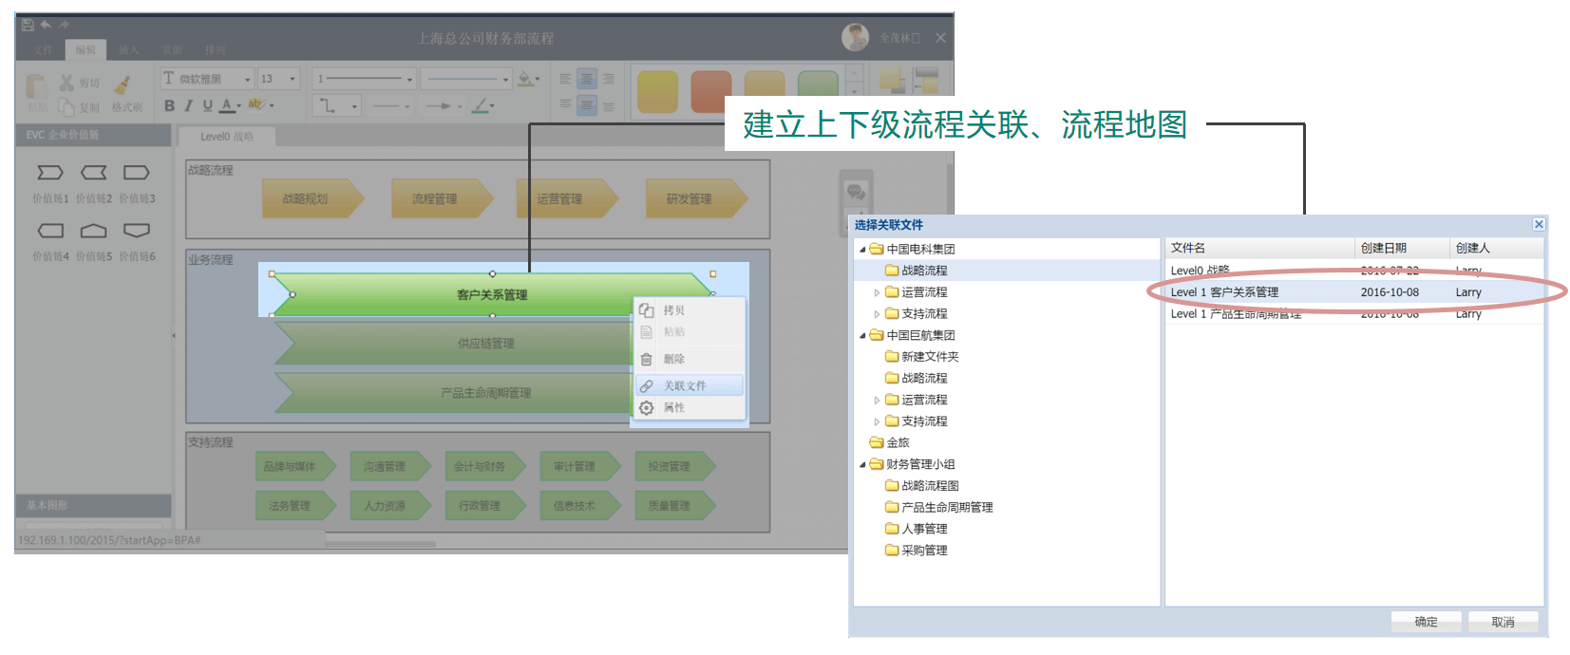Screen dimensions: 1570x655
Task: Select the 价值链1 chevron shape
Action: point(50,173)
